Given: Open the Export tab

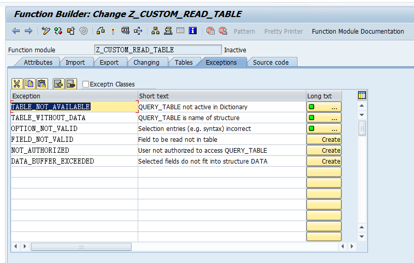Looking at the screenshot, I should (x=109, y=62).
